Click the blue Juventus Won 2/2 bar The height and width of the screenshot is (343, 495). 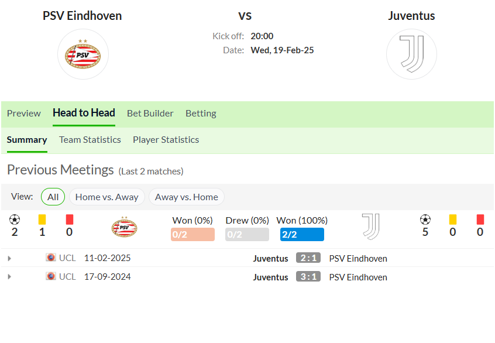pyautogui.click(x=302, y=234)
